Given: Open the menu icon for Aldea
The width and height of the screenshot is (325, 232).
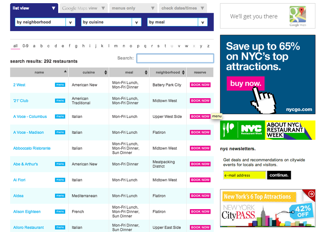Looking at the screenshot, I should (x=60, y=195).
